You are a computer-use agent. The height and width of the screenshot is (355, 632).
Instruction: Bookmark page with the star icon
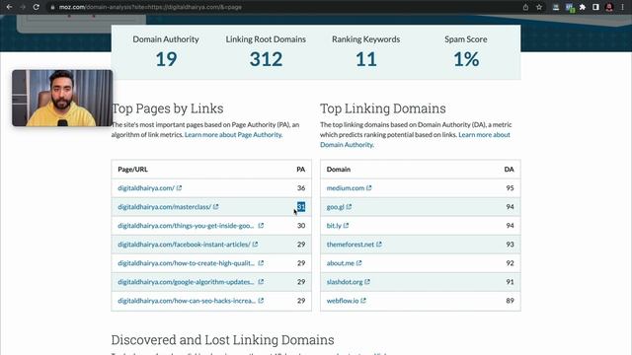(x=539, y=7)
